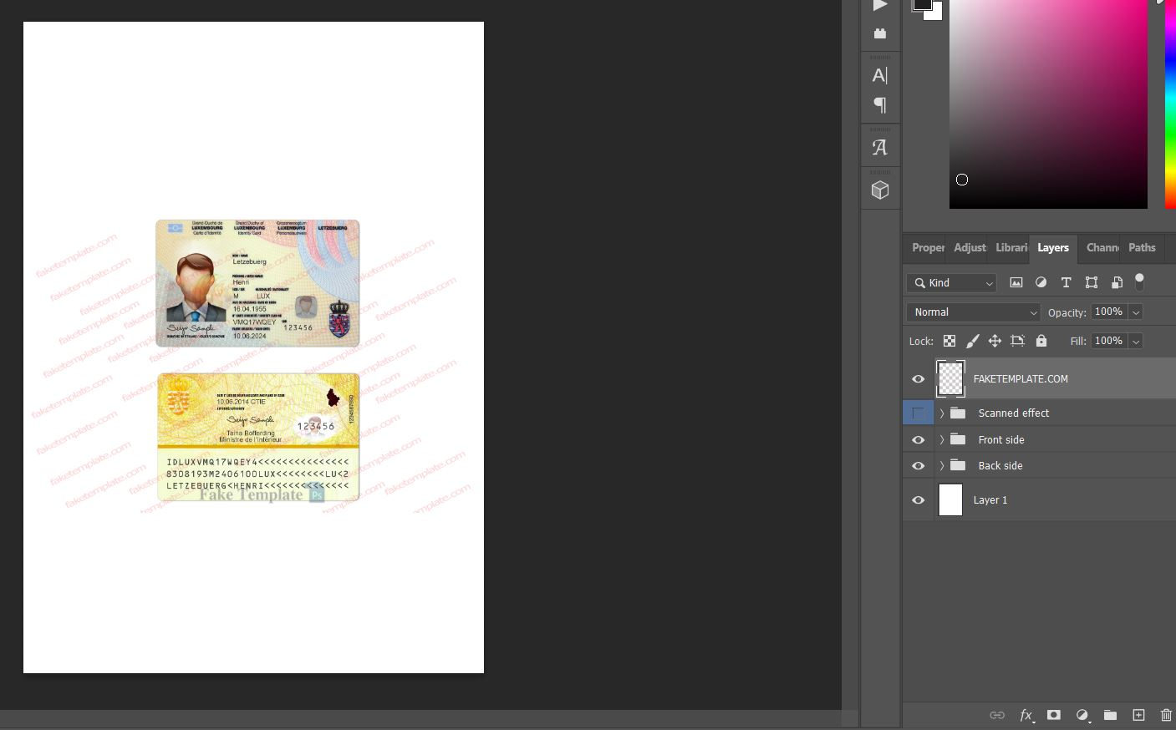Switch to the Channels tab
The image size is (1176, 730).
1102,247
